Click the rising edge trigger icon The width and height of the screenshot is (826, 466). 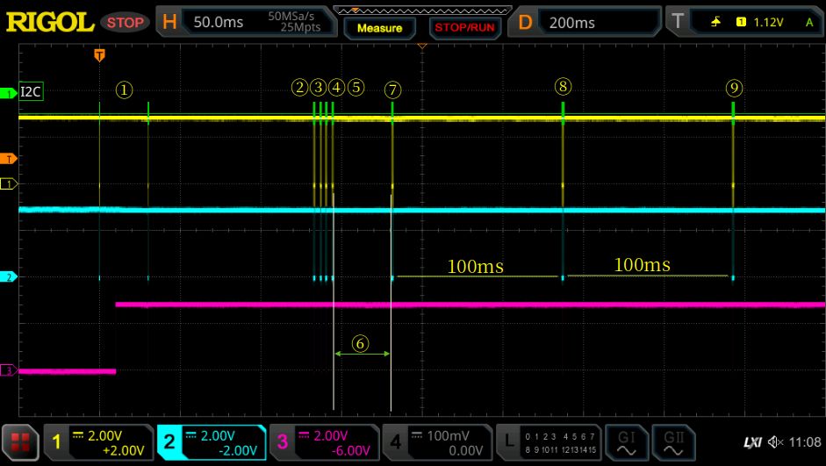coord(715,22)
